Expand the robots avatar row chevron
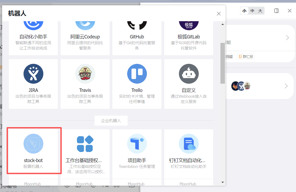The width and height of the screenshot is (296, 192). [x=286, y=86]
